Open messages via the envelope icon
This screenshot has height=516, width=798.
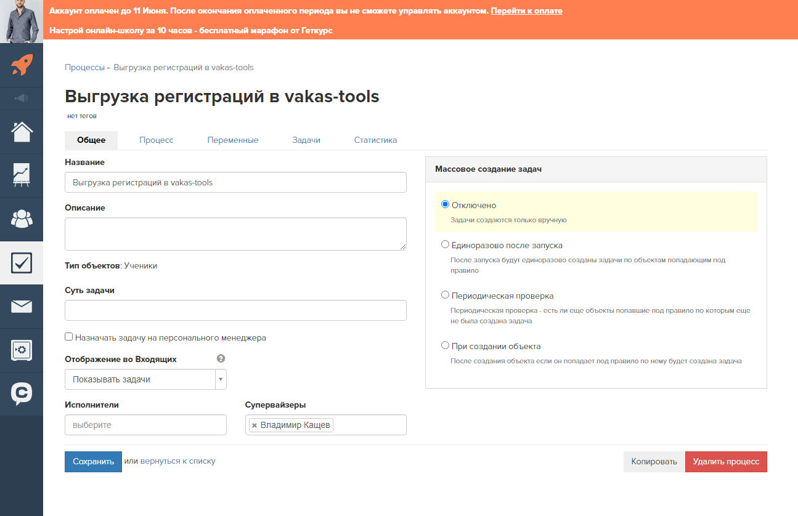click(22, 306)
